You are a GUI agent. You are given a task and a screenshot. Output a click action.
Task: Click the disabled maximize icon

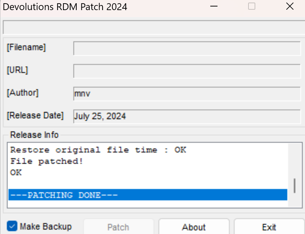coord(252,6)
